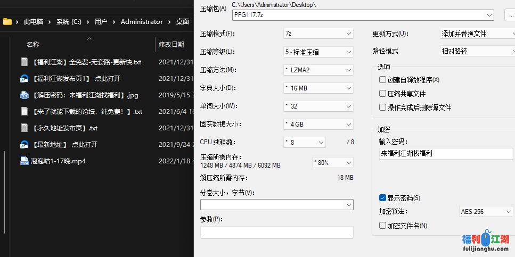Click the text file icon of 【来了就能下载的论坛】.txt
The width and height of the screenshot is (515, 257).
pos(24,112)
